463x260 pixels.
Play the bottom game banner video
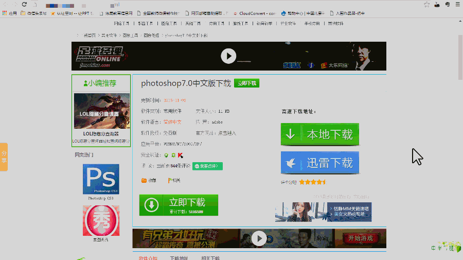(x=259, y=238)
